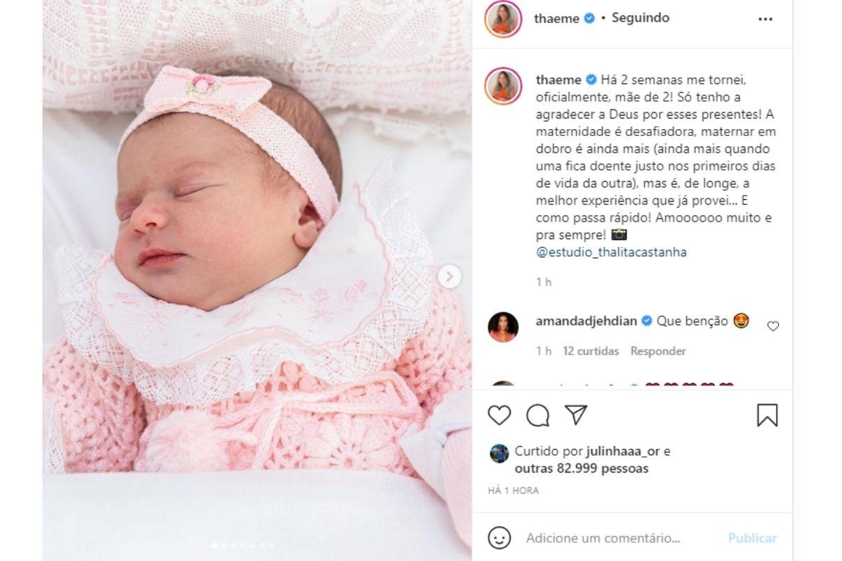The width and height of the screenshot is (842, 561).
Task: Go to next photo in carousel
Action: tap(449, 277)
